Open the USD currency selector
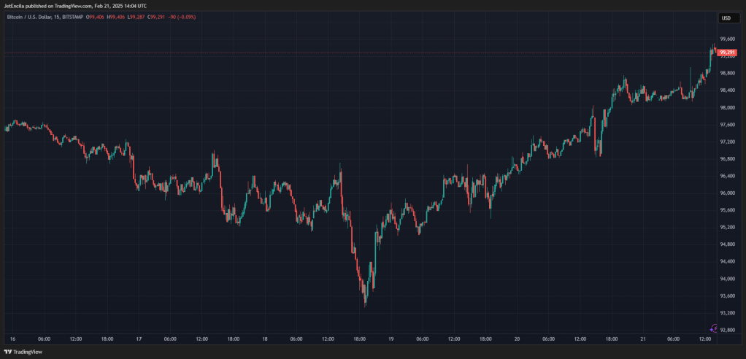The image size is (746, 359). (x=726, y=18)
